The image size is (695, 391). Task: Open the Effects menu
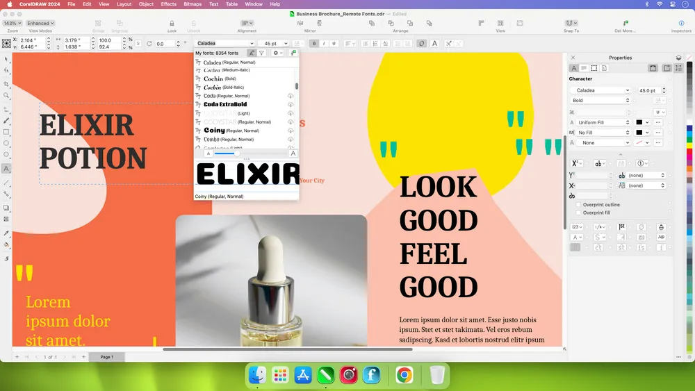click(x=168, y=4)
